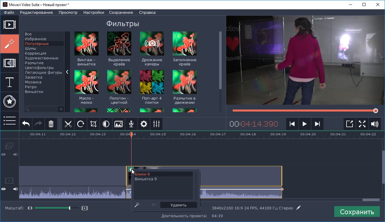Open the Сохранение menu
Viewport: 385px width, 222px height.
point(121,12)
